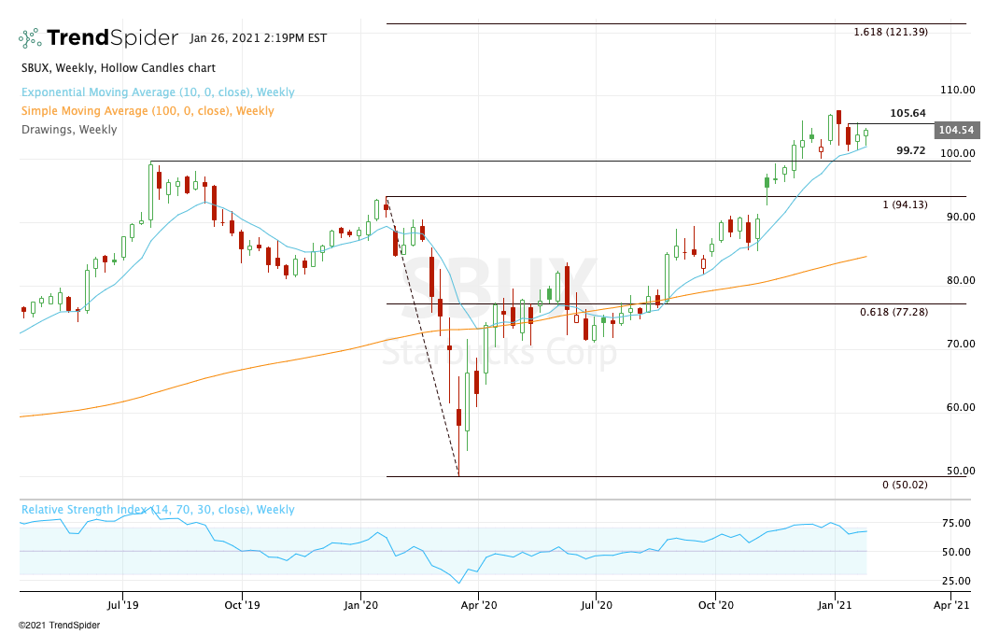Click the Oct '19 date axis label
999x634 pixels.
[x=242, y=605]
